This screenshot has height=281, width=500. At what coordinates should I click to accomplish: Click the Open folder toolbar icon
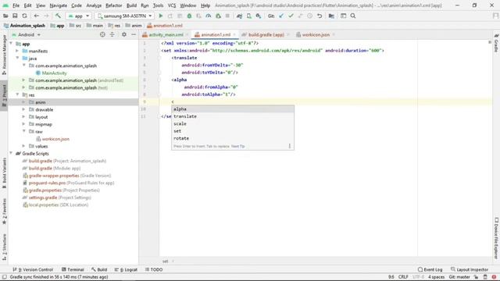[x=5, y=16]
